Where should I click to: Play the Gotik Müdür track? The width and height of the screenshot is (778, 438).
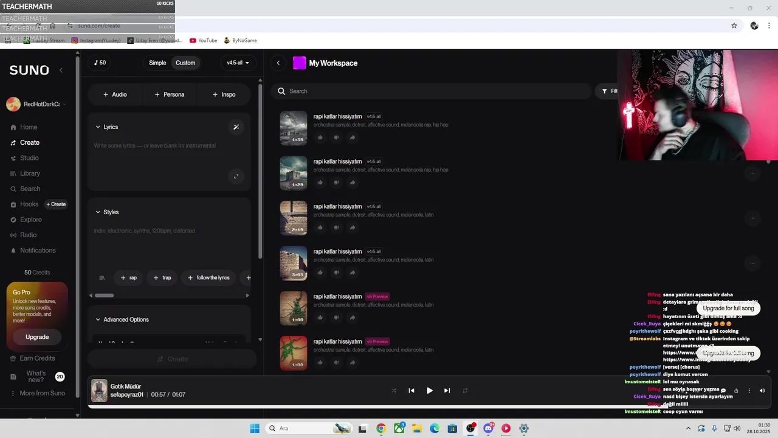pos(430,391)
